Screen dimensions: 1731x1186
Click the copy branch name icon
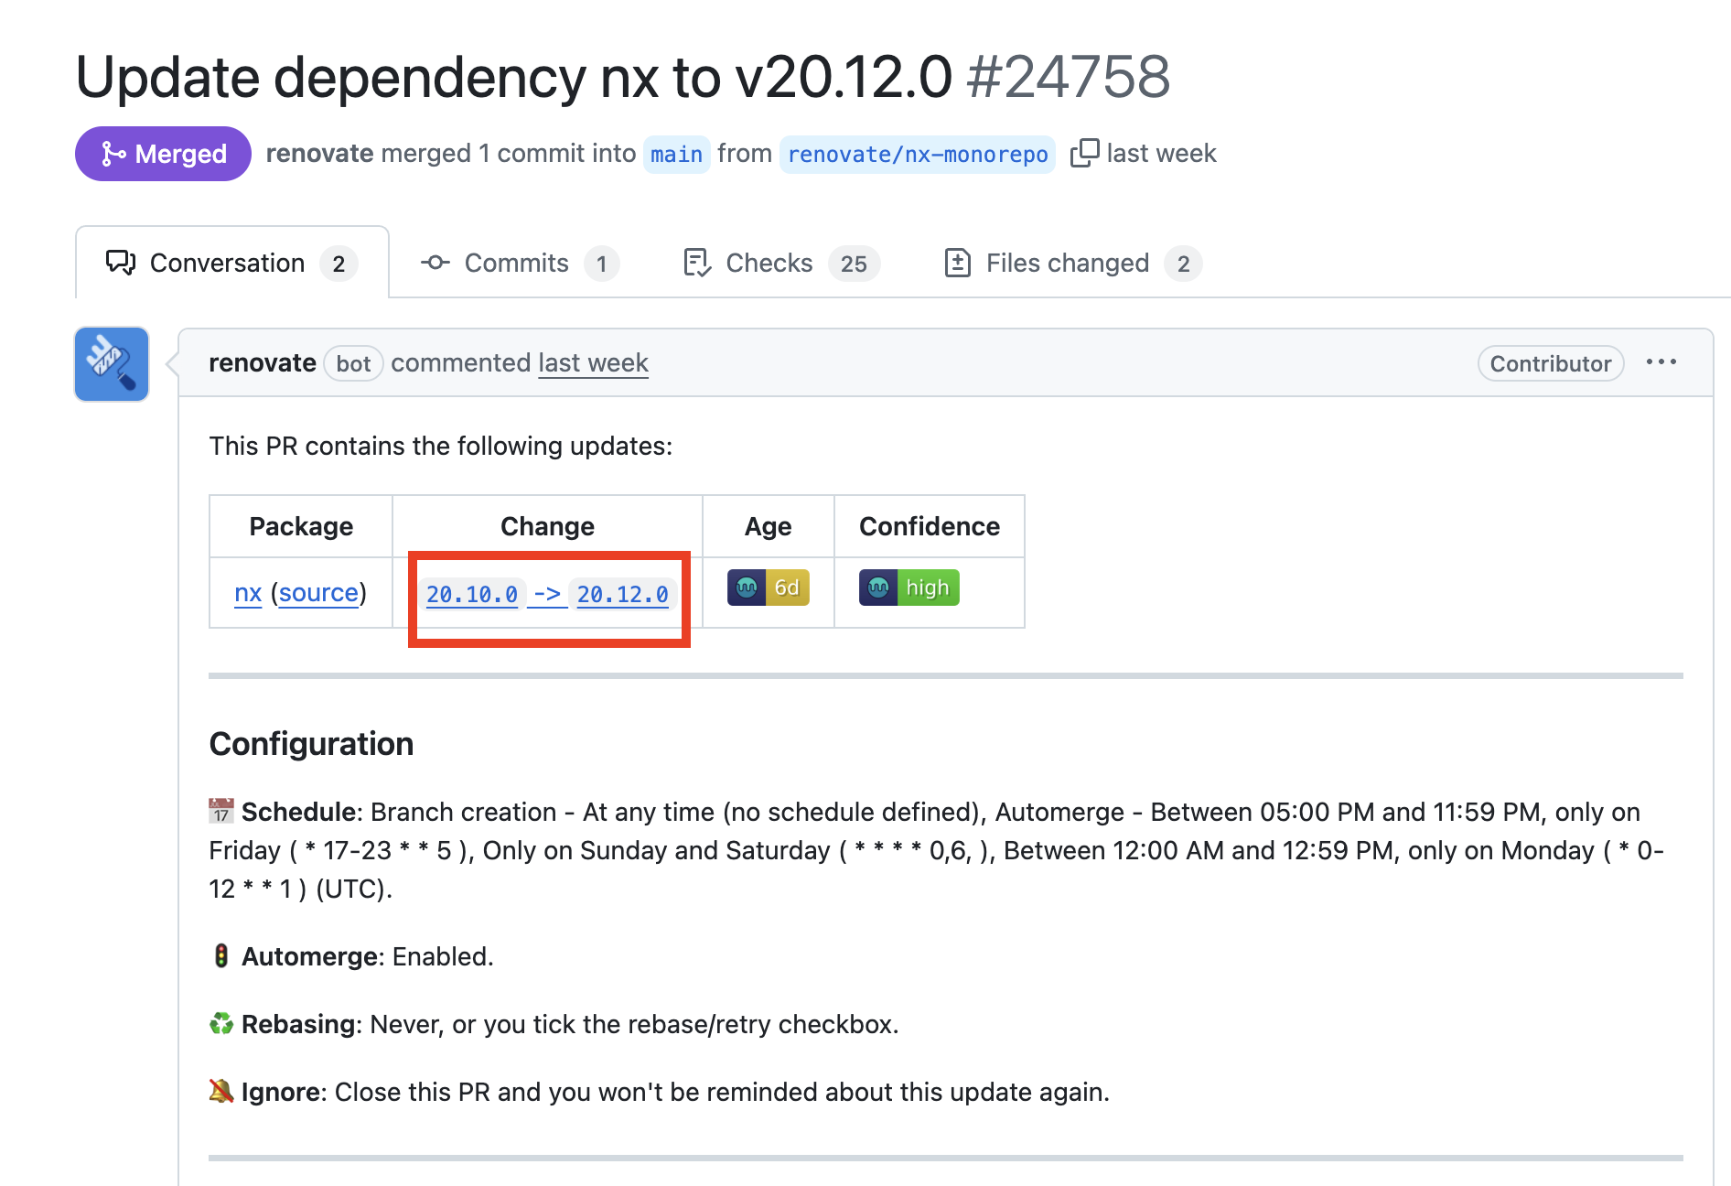coord(1085,153)
